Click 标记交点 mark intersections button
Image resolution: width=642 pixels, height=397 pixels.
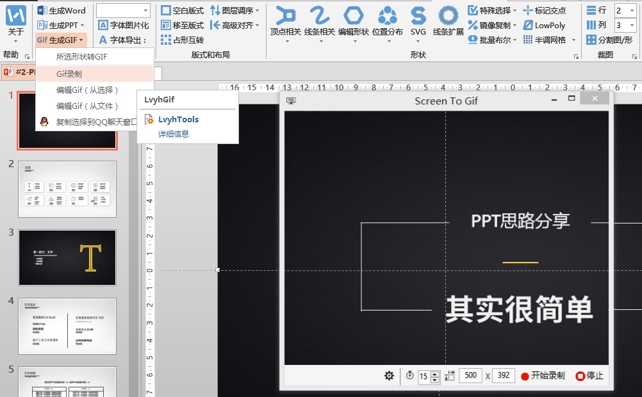pyautogui.click(x=545, y=11)
